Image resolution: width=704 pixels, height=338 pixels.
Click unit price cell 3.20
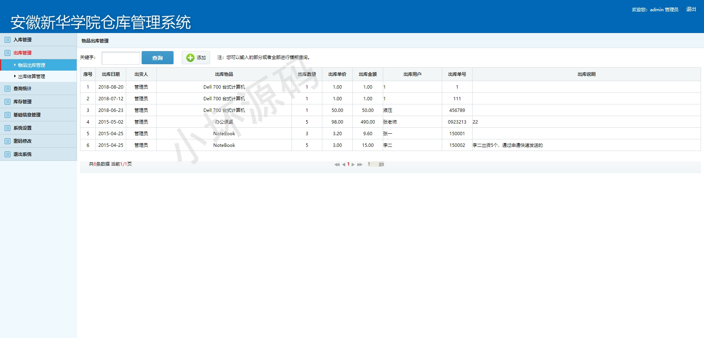click(337, 134)
